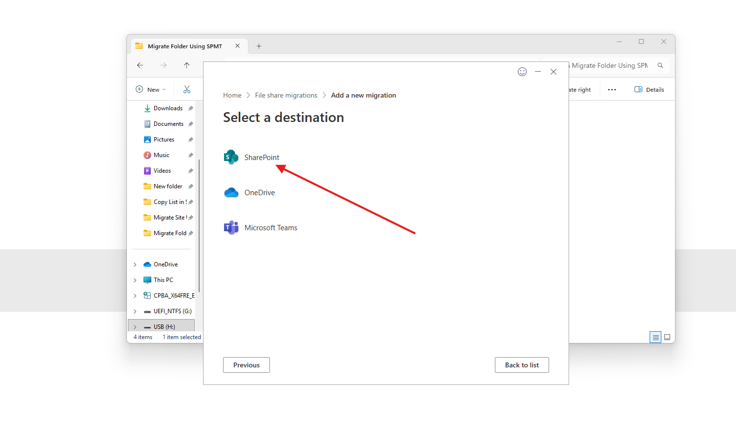736x423 pixels.
Task: Toggle the Details pane
Action: pyautogui.click(x=649, y=90)
